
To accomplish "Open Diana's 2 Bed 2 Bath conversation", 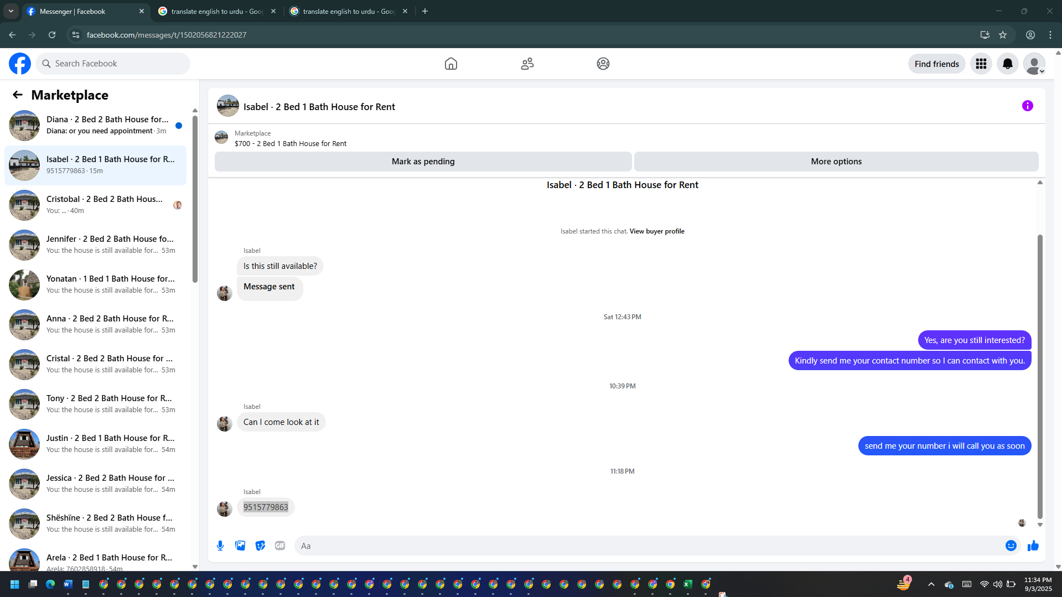I will point(95,126).
